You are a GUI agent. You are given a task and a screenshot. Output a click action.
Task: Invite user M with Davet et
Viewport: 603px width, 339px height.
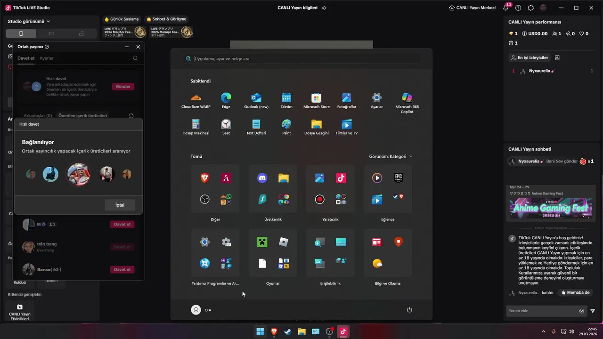(x=122, y=224)
